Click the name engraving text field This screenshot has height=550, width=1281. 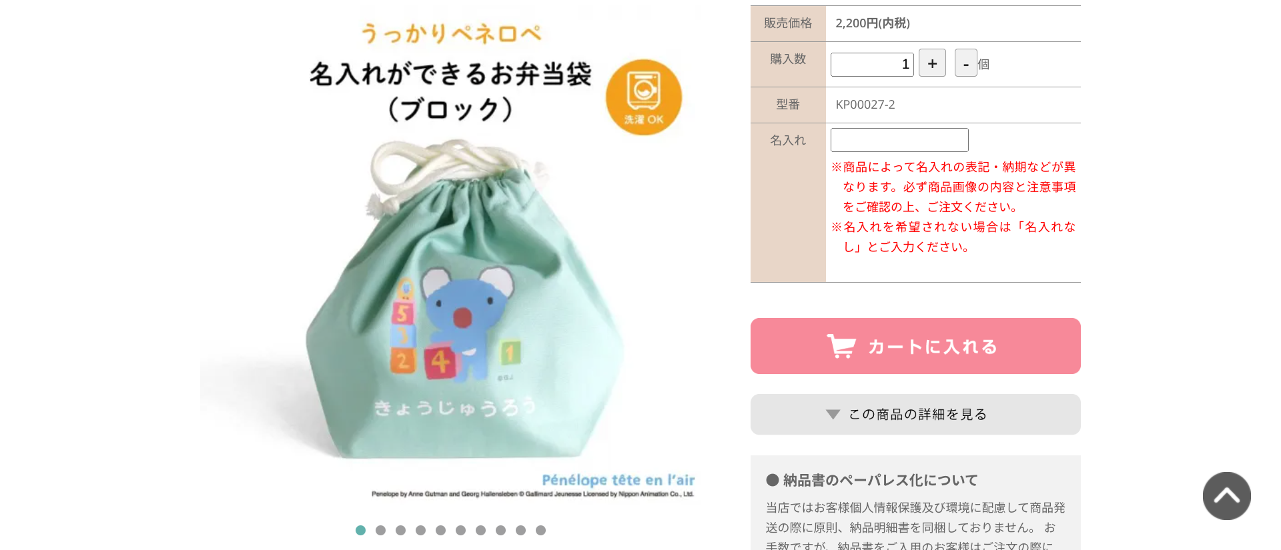[899, 140]
